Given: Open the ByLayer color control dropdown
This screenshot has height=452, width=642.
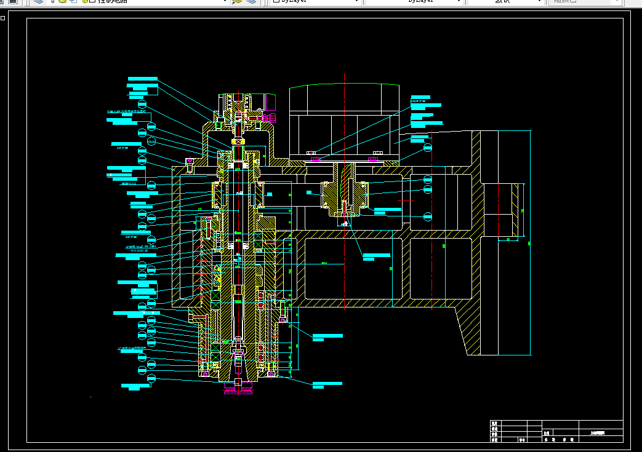Looking at the screenshot, I should [x=315, y=1].
